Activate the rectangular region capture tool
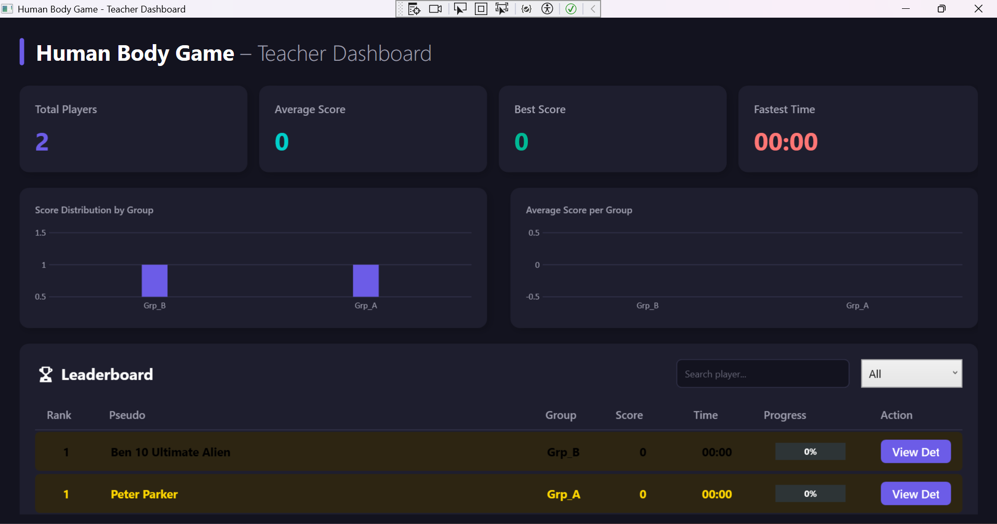The height and width of the screenshot is (524, 997). 481,9
